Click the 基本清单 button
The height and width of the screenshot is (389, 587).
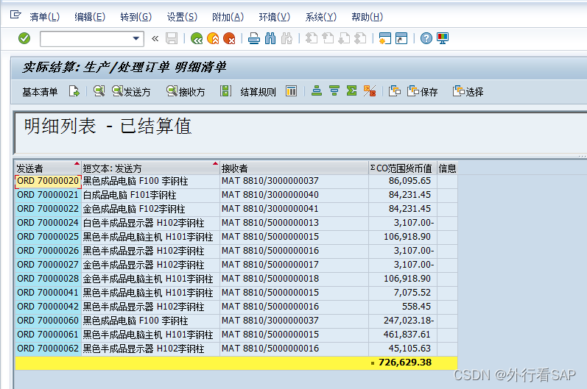point(40,92)
